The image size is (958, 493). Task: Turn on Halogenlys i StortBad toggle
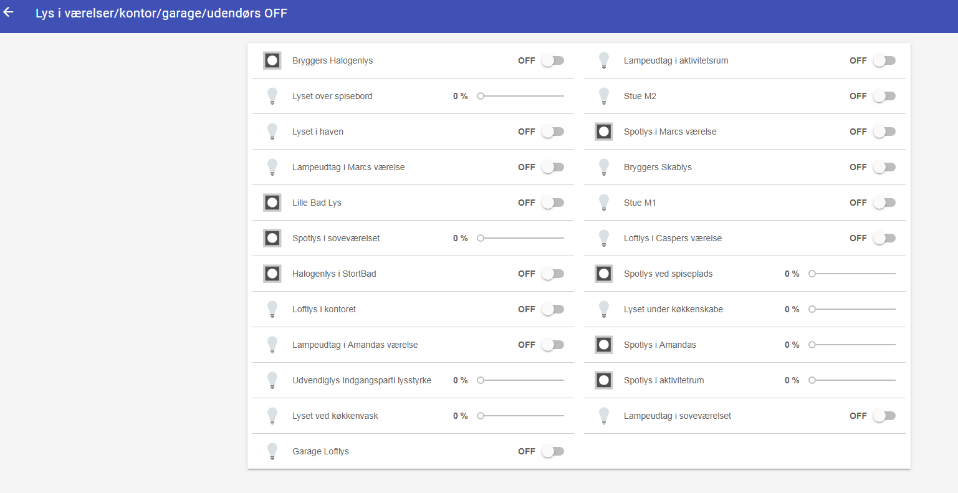pyautogui.click(x=552, y=274)
